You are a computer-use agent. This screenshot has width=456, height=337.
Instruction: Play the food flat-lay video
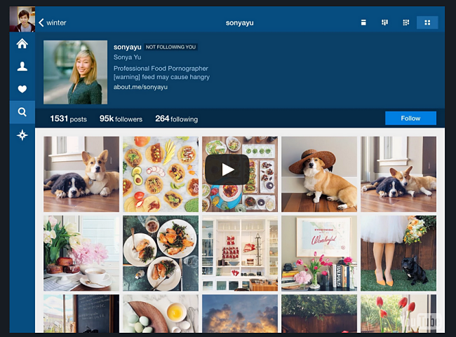227,170
